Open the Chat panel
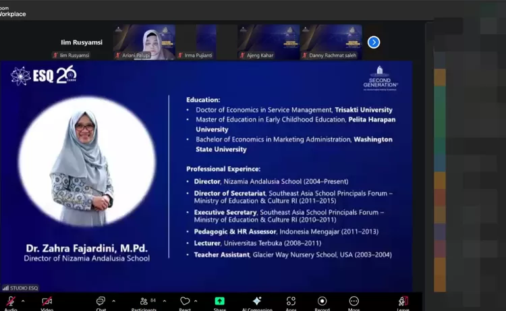This screenshot has height=311, width=506. tap(101, 304)
